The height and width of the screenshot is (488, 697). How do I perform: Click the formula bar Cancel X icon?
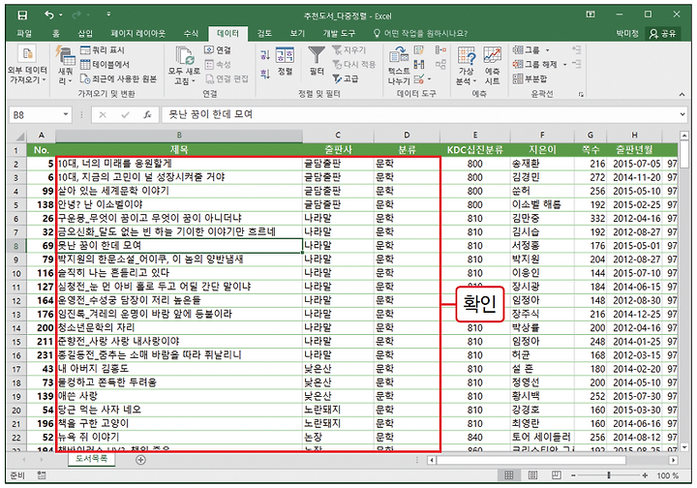(x=103, y=114)
